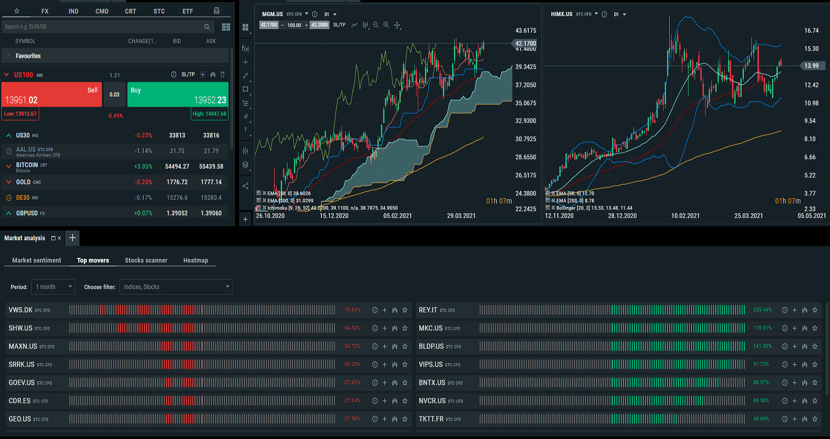Add REY.IT to favourites with star
Image resolution: width=830 pixels, height=439 pixels.
pos(814,310)
